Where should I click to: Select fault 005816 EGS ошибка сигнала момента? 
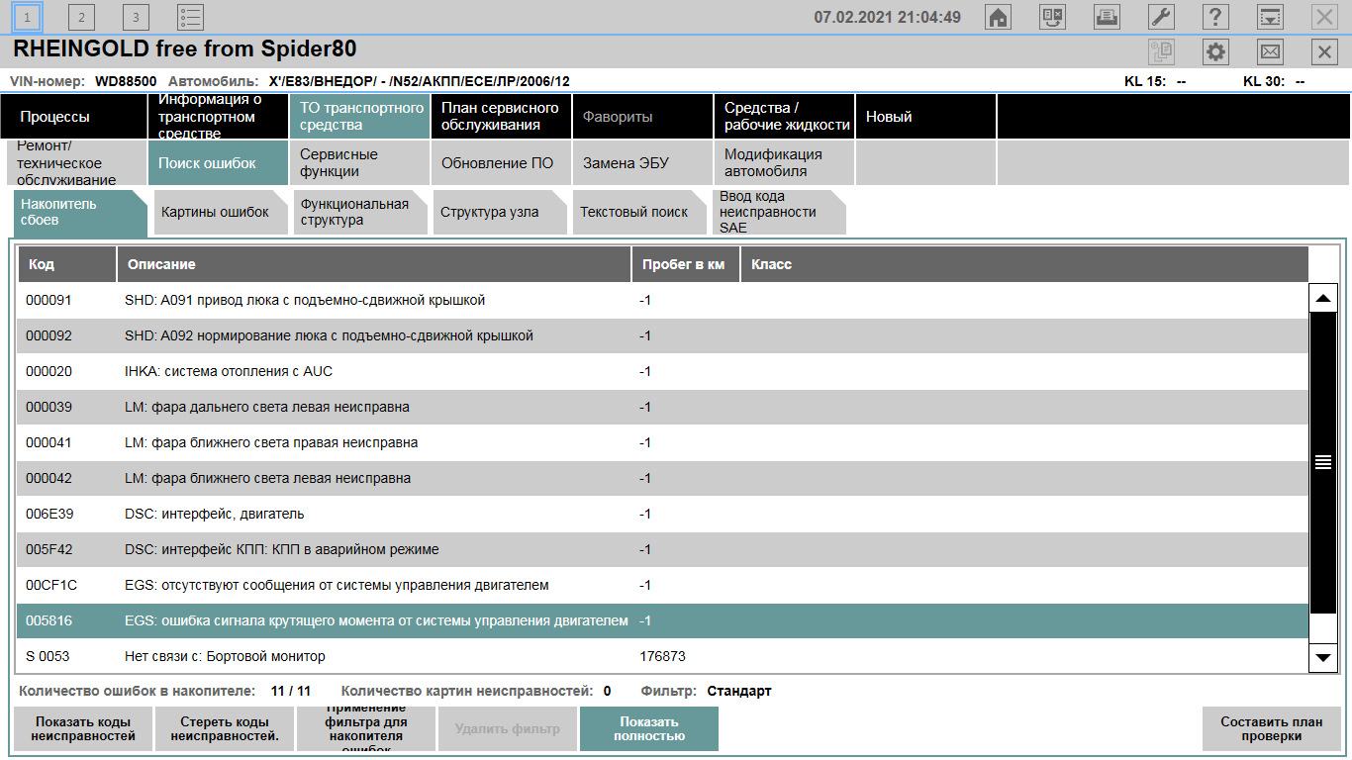(663, 620)
